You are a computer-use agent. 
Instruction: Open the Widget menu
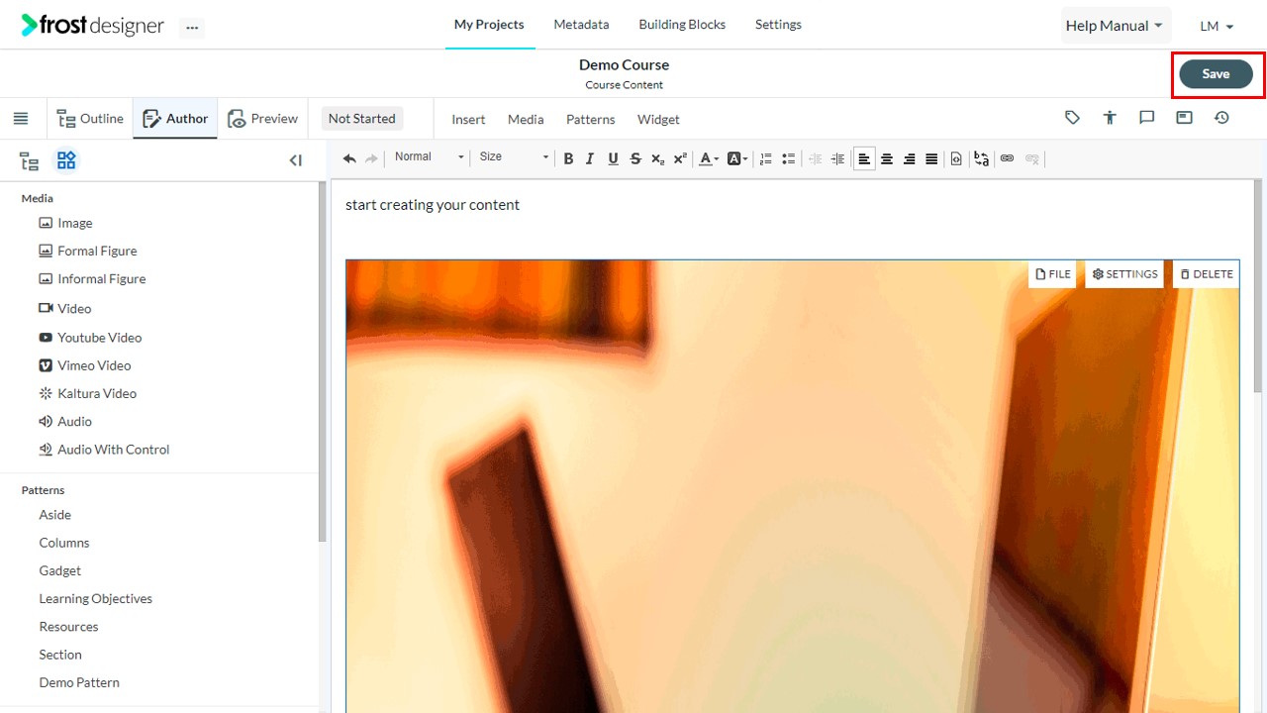pyautogui.click(x=658, y=120)
